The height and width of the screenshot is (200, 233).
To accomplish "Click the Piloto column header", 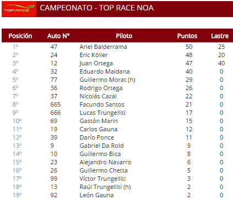I will click(124, 36).
